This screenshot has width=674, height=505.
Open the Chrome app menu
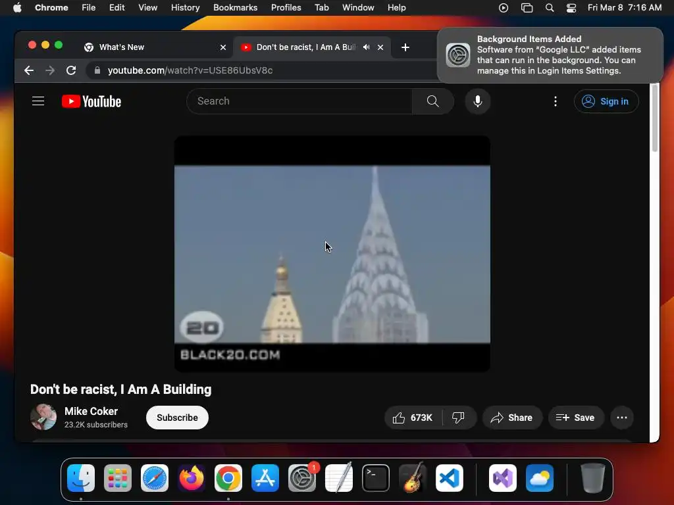51,8
